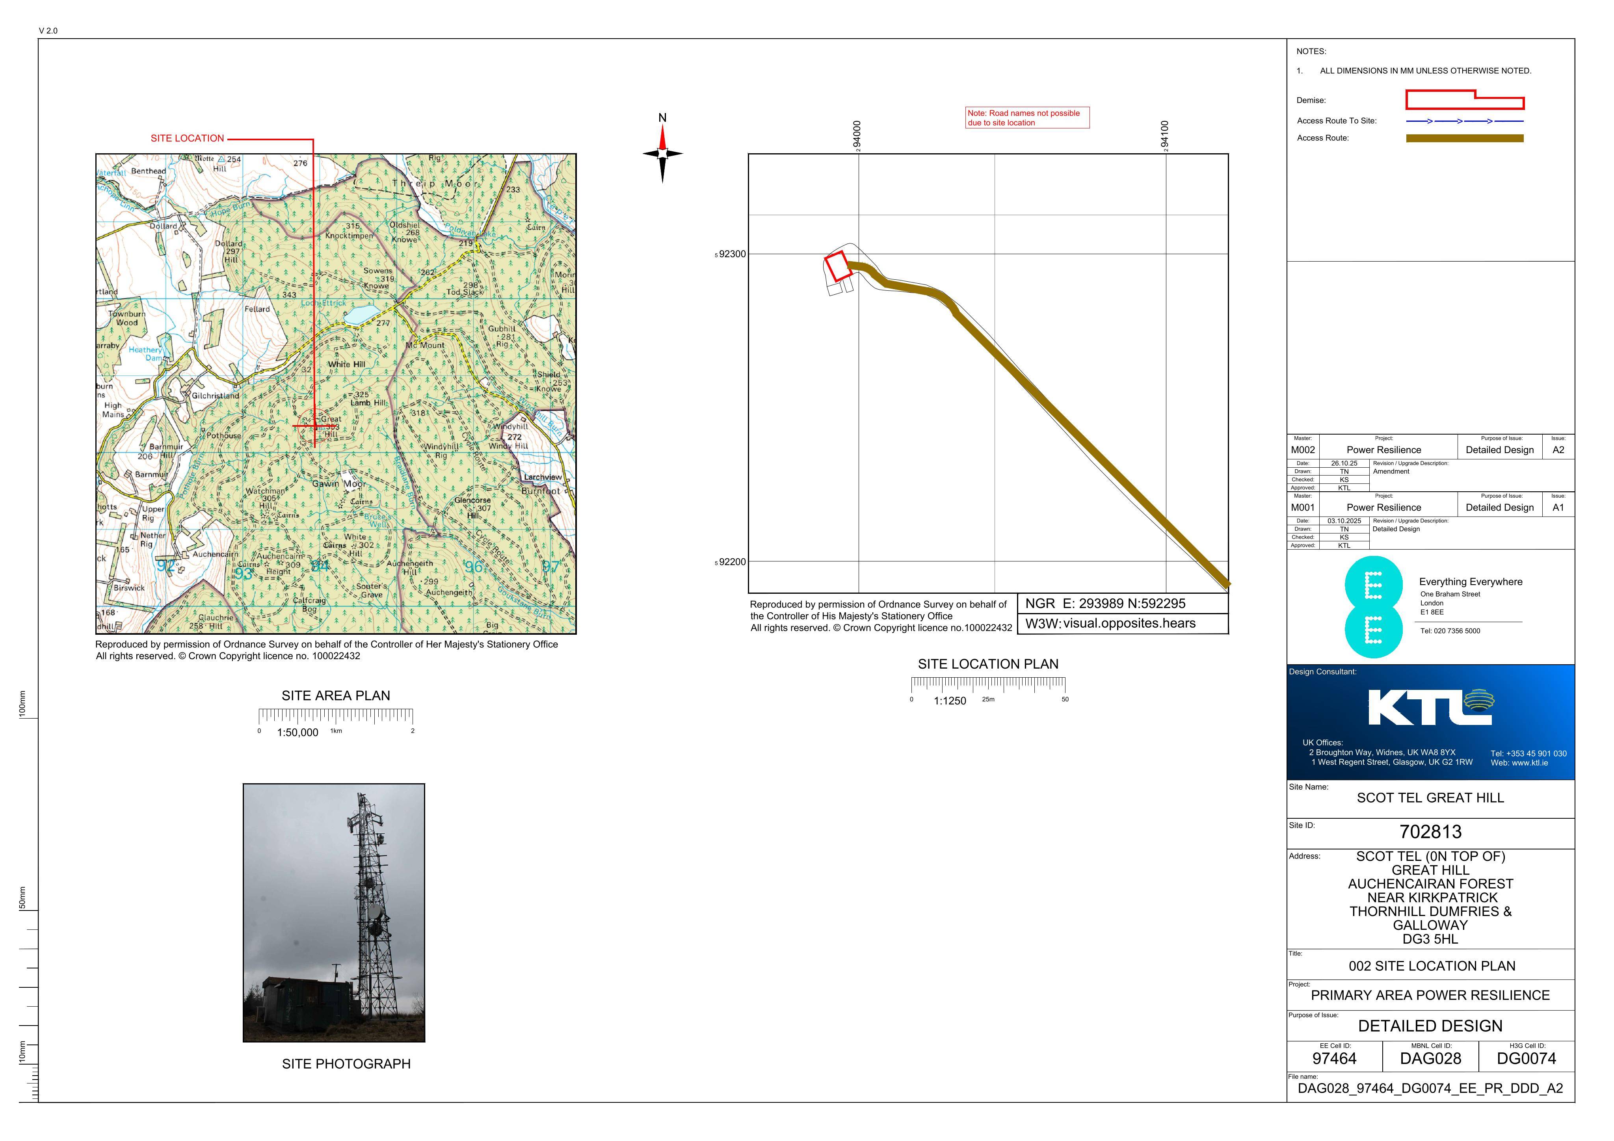
Task: Click the 'Tel: 020 7356 5000' number
Action: point(1450,631)
